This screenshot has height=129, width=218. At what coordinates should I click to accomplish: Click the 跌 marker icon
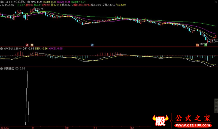pos(205,45)
